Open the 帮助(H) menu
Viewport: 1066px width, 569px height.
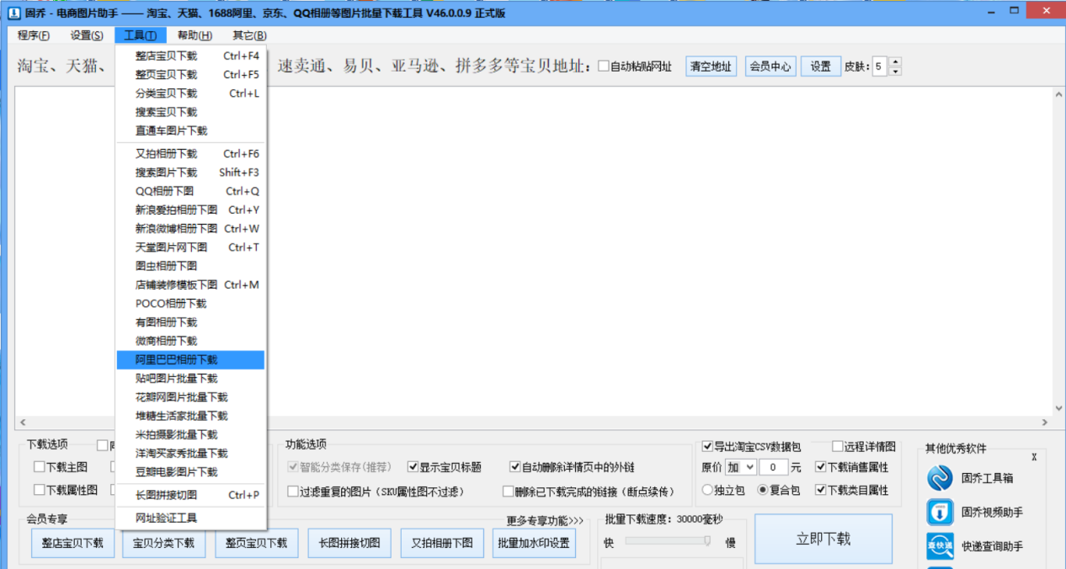[193, 35]
